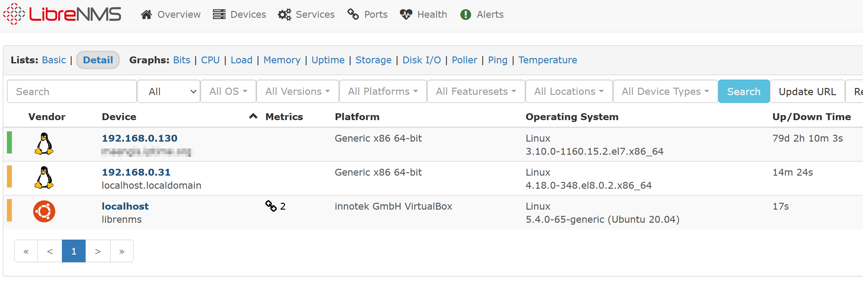Viewport: 863px width, 287px height.
Task: Click the port link icon in Metrics
Action: pyautogui.click(x=271, y=206)
